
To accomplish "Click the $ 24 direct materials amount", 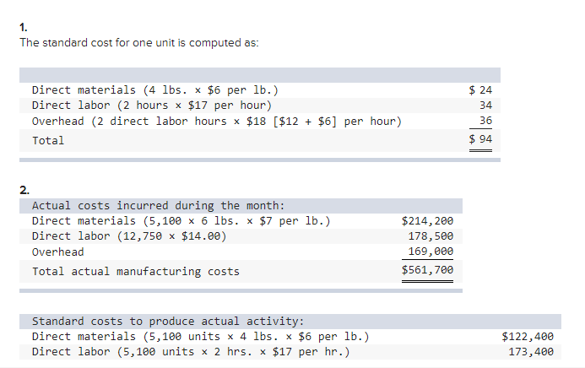I will click(480, 90).
